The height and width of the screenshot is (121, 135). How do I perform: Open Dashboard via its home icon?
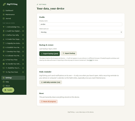tap(4, 11)
